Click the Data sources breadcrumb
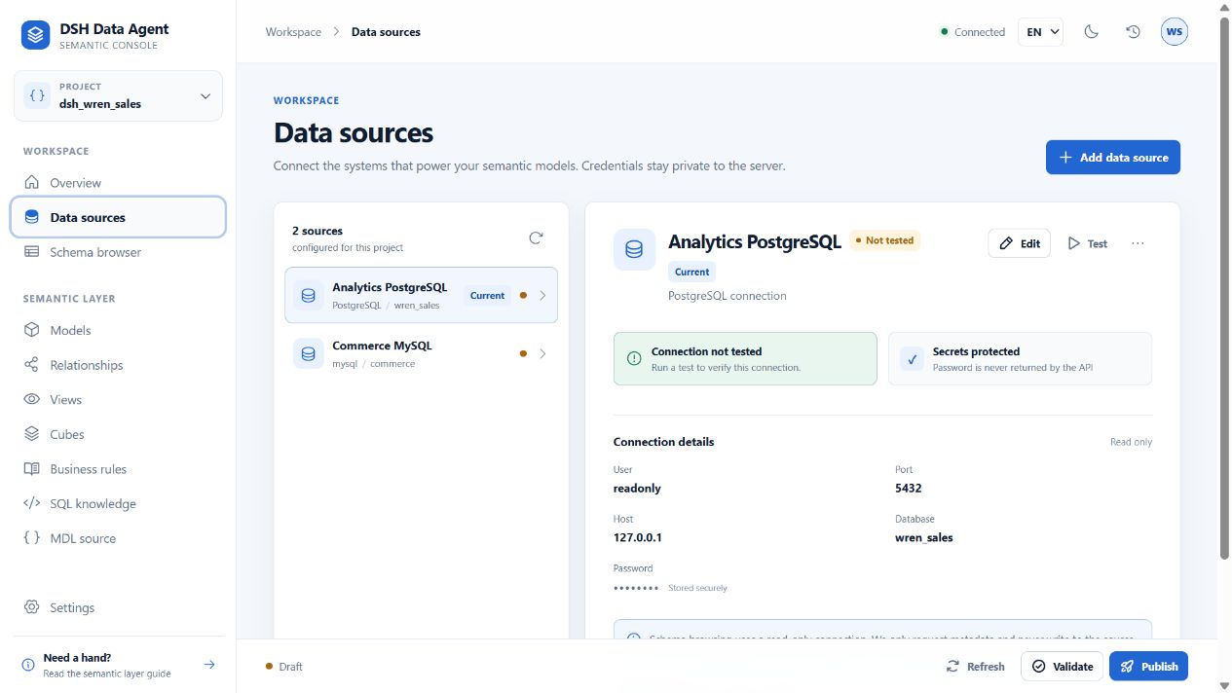The height and width of the screenshot is (693, 1232). [386, 32]
